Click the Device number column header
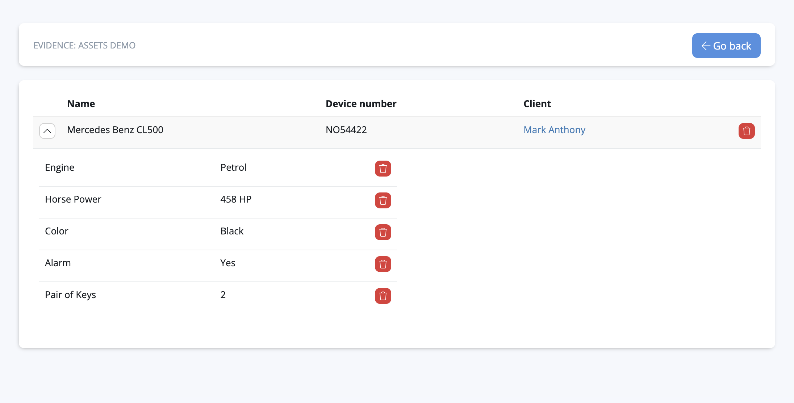 click(361, 104)
